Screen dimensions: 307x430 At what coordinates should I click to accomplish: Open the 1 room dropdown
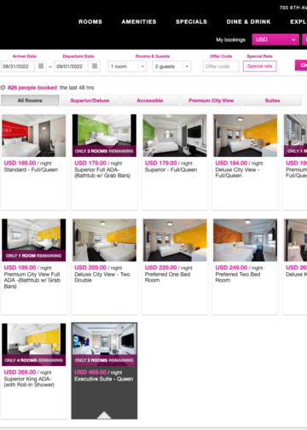[127, 67]
